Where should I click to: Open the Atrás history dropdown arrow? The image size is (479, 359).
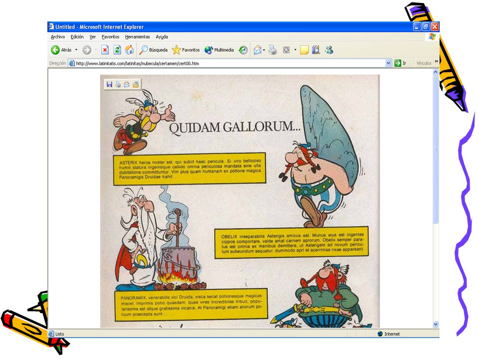click(x=76, y=50)
